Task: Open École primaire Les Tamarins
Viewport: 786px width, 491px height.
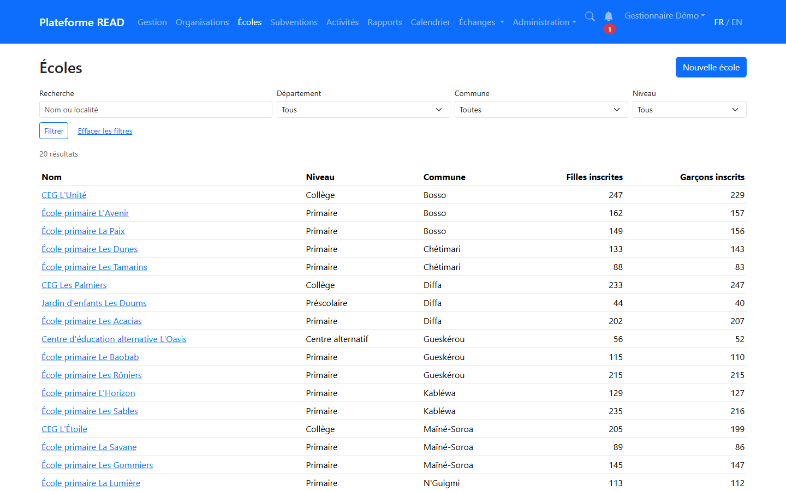Action: pyautogui.click(x=94, y=267)
